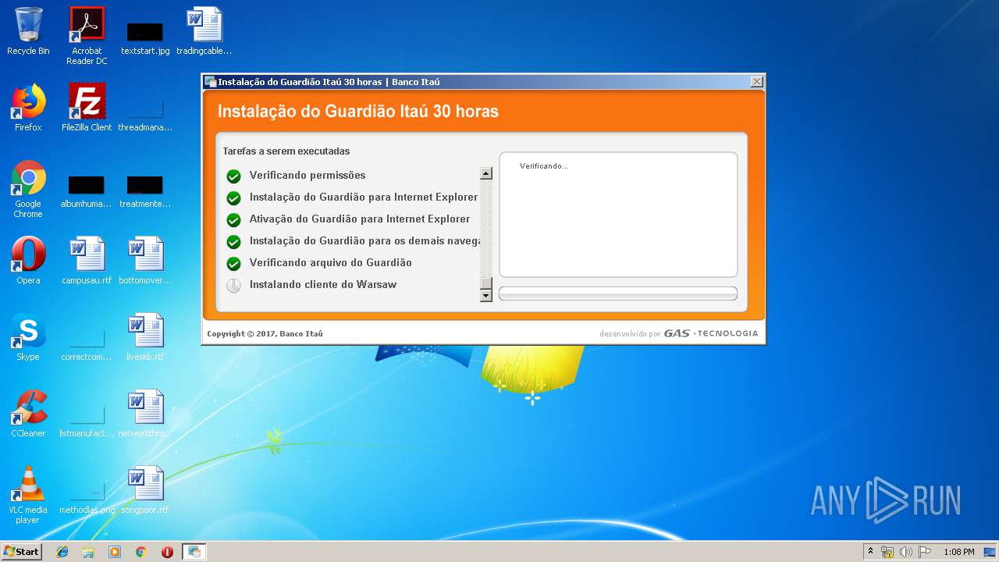Open Opera from the taskbar
The width and height of the screenshot is (999, 562).
point(167,552)
